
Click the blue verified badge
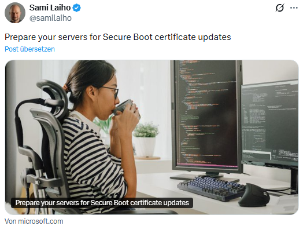76,8
